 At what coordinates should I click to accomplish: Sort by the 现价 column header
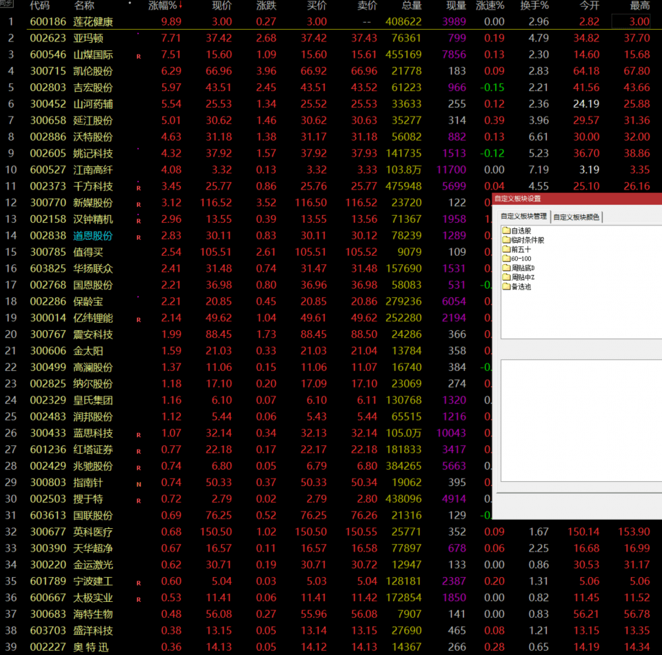pyautogui.click(x=221, y=6)
